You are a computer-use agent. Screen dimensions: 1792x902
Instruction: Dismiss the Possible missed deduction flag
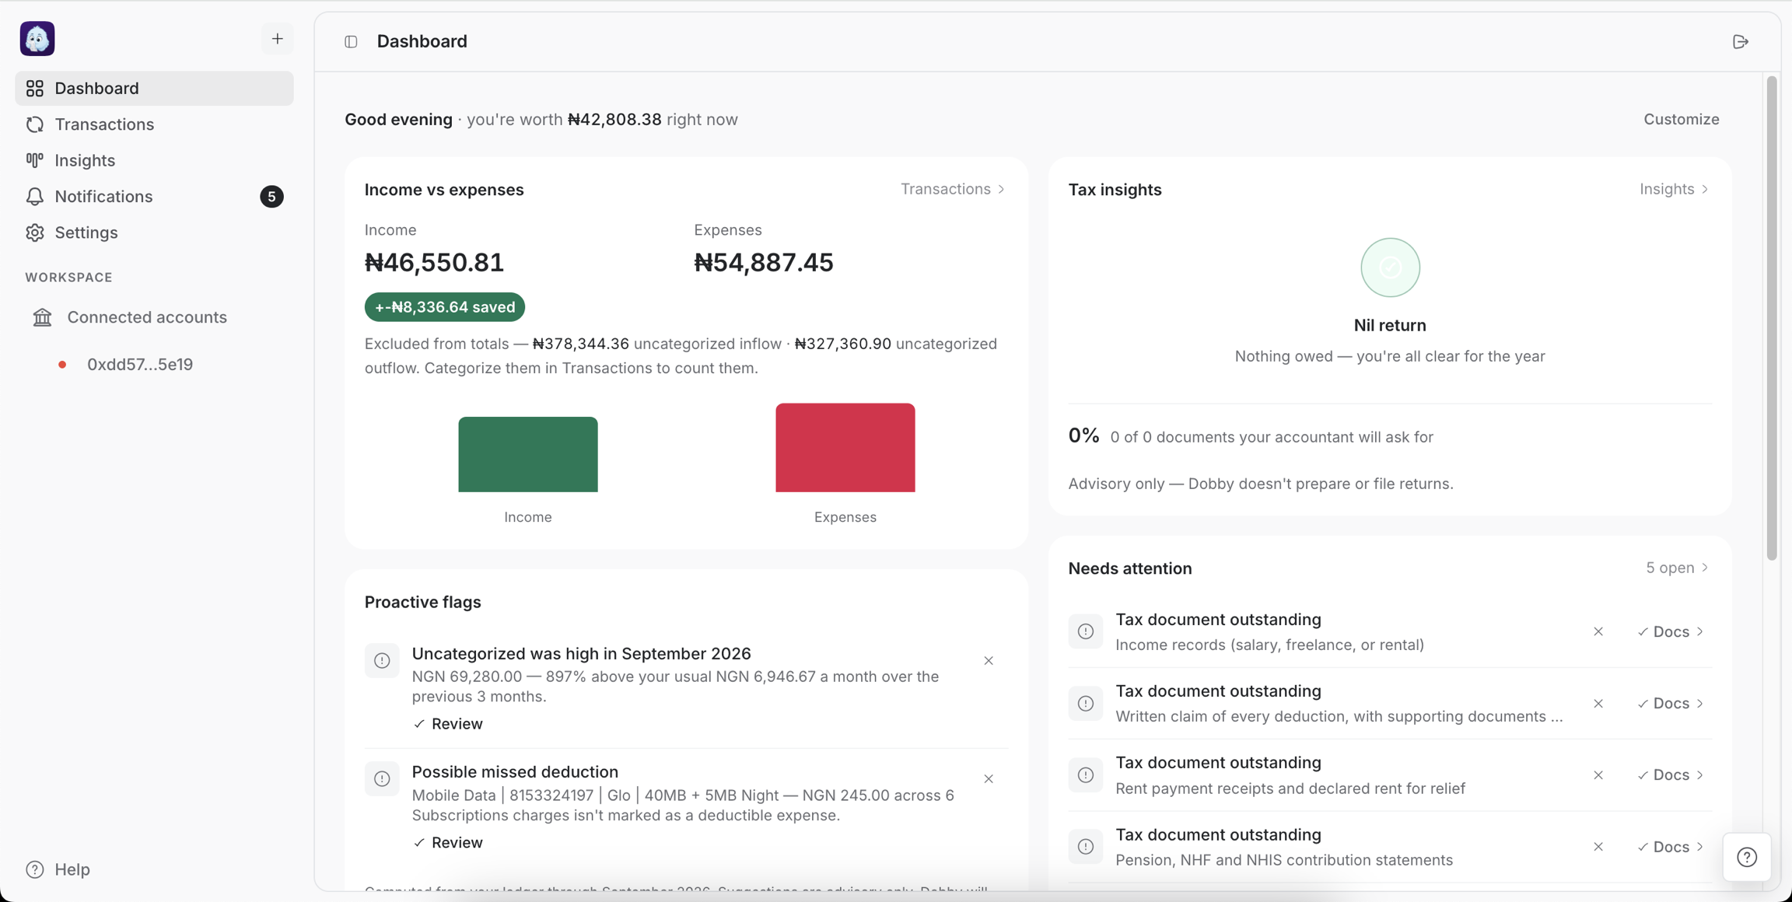989,779
